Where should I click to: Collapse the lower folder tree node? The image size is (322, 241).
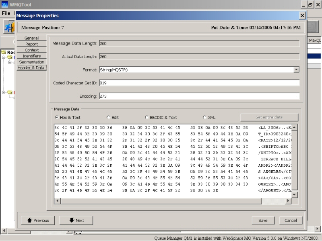[x=4, y=92]
